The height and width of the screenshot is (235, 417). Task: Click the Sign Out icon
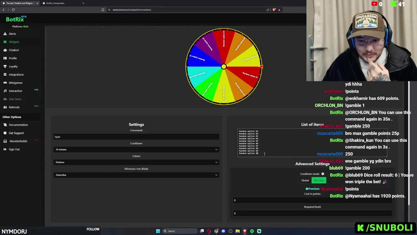[5, 149]
